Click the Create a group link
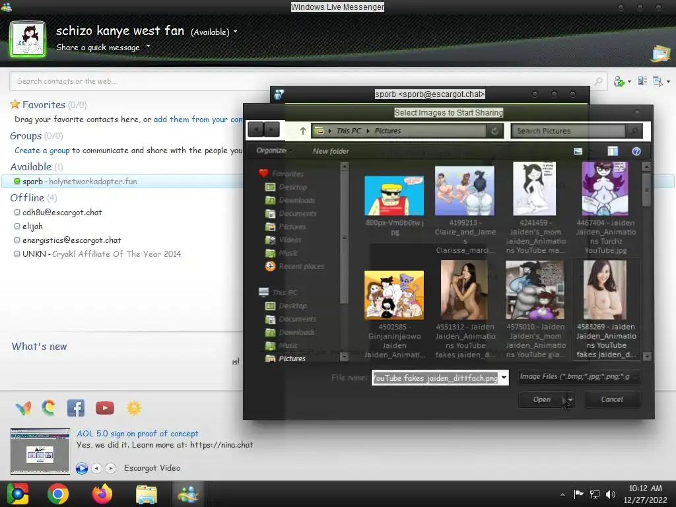Viewport: 676px width, 507px height. 42,151
